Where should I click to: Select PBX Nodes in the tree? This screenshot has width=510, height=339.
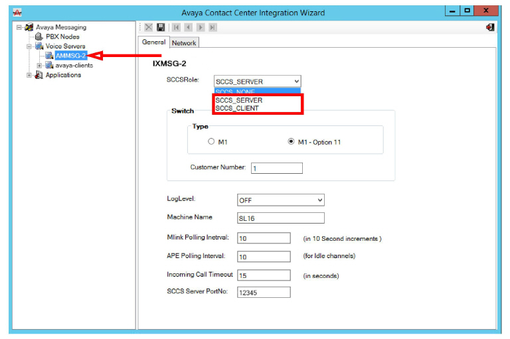coord(62,36)
